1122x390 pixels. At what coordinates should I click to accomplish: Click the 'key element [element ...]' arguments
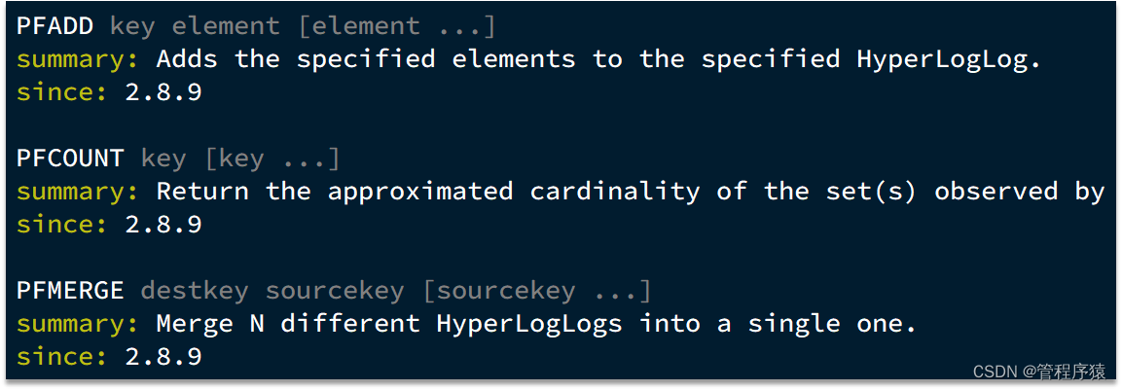point(303,26)
